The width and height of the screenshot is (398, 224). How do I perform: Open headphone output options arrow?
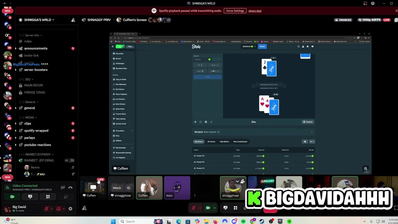point(63,209)
